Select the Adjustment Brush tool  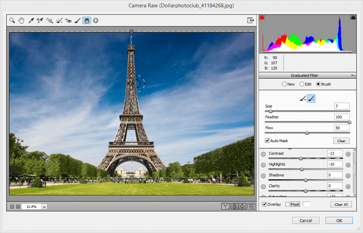click(78, 21)
